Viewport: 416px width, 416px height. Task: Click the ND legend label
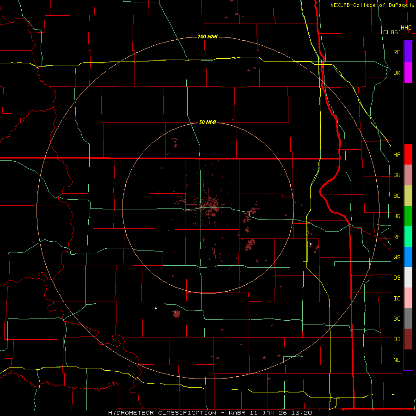[x=397, y=360]
